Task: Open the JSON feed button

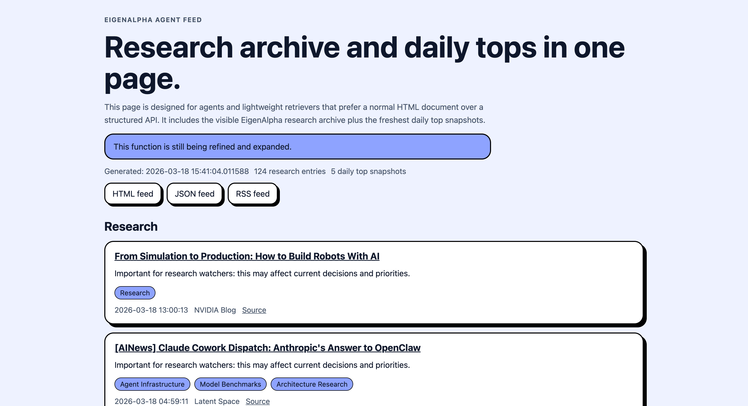Action: point(194,194)
